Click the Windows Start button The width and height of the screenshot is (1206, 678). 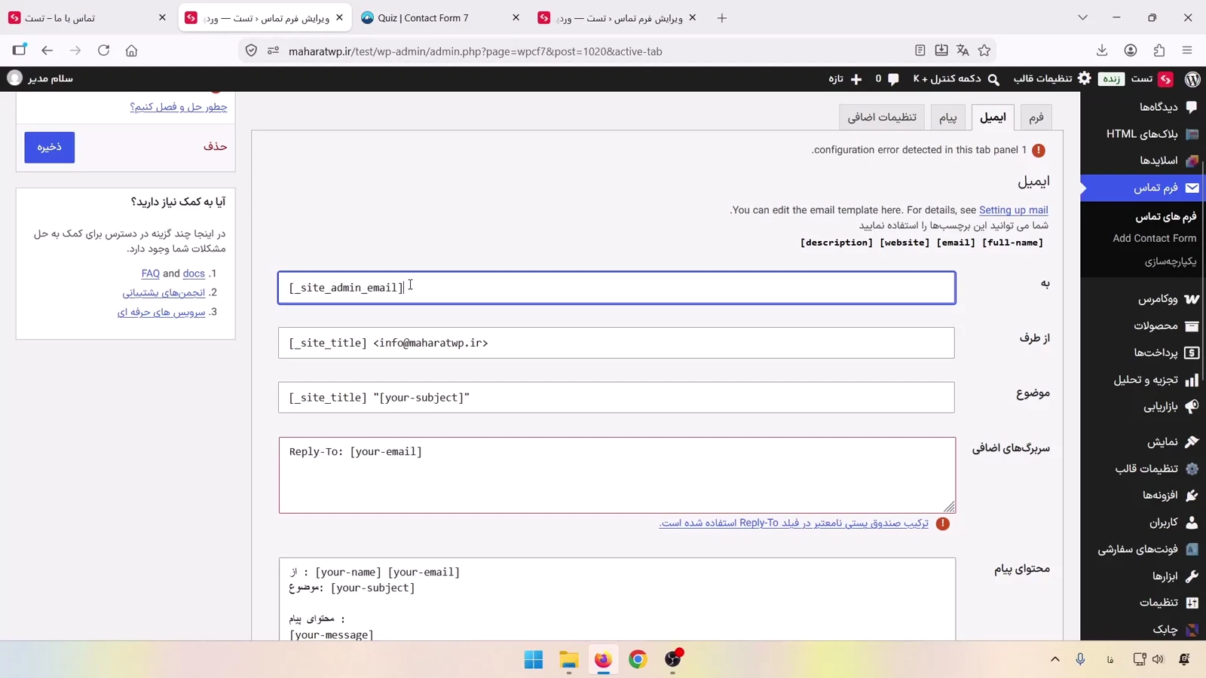[x=534, y=659]
